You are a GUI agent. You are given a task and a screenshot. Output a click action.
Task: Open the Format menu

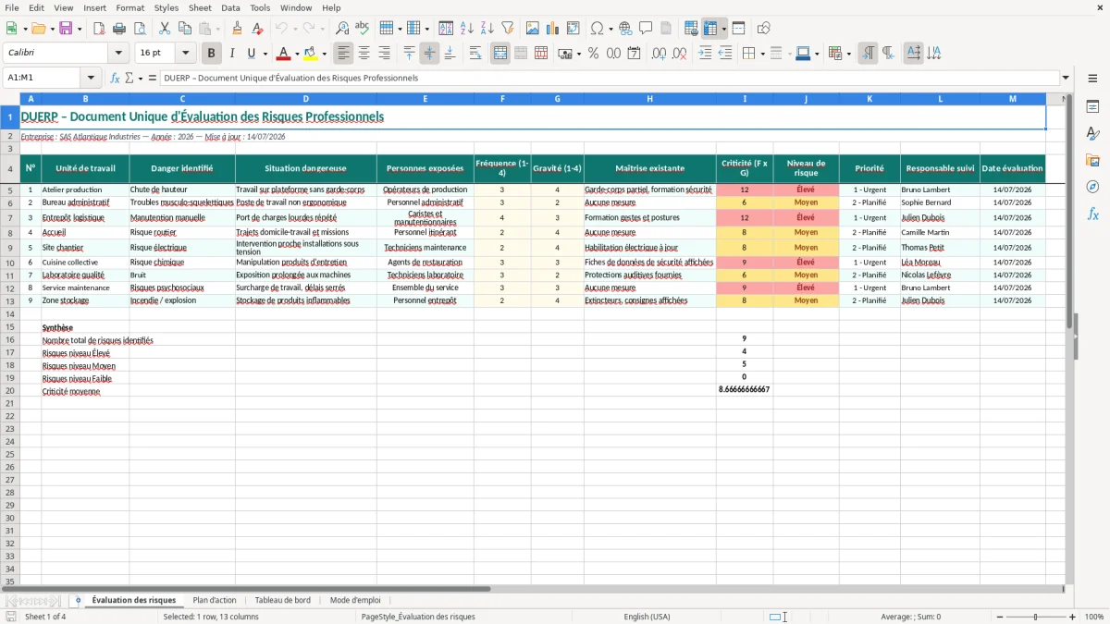click(129, 7)
